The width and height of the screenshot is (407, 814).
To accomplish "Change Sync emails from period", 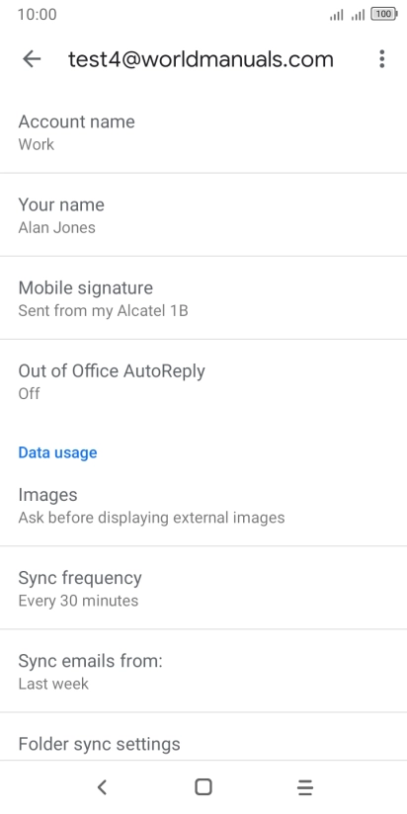I will tap(203, 671).
